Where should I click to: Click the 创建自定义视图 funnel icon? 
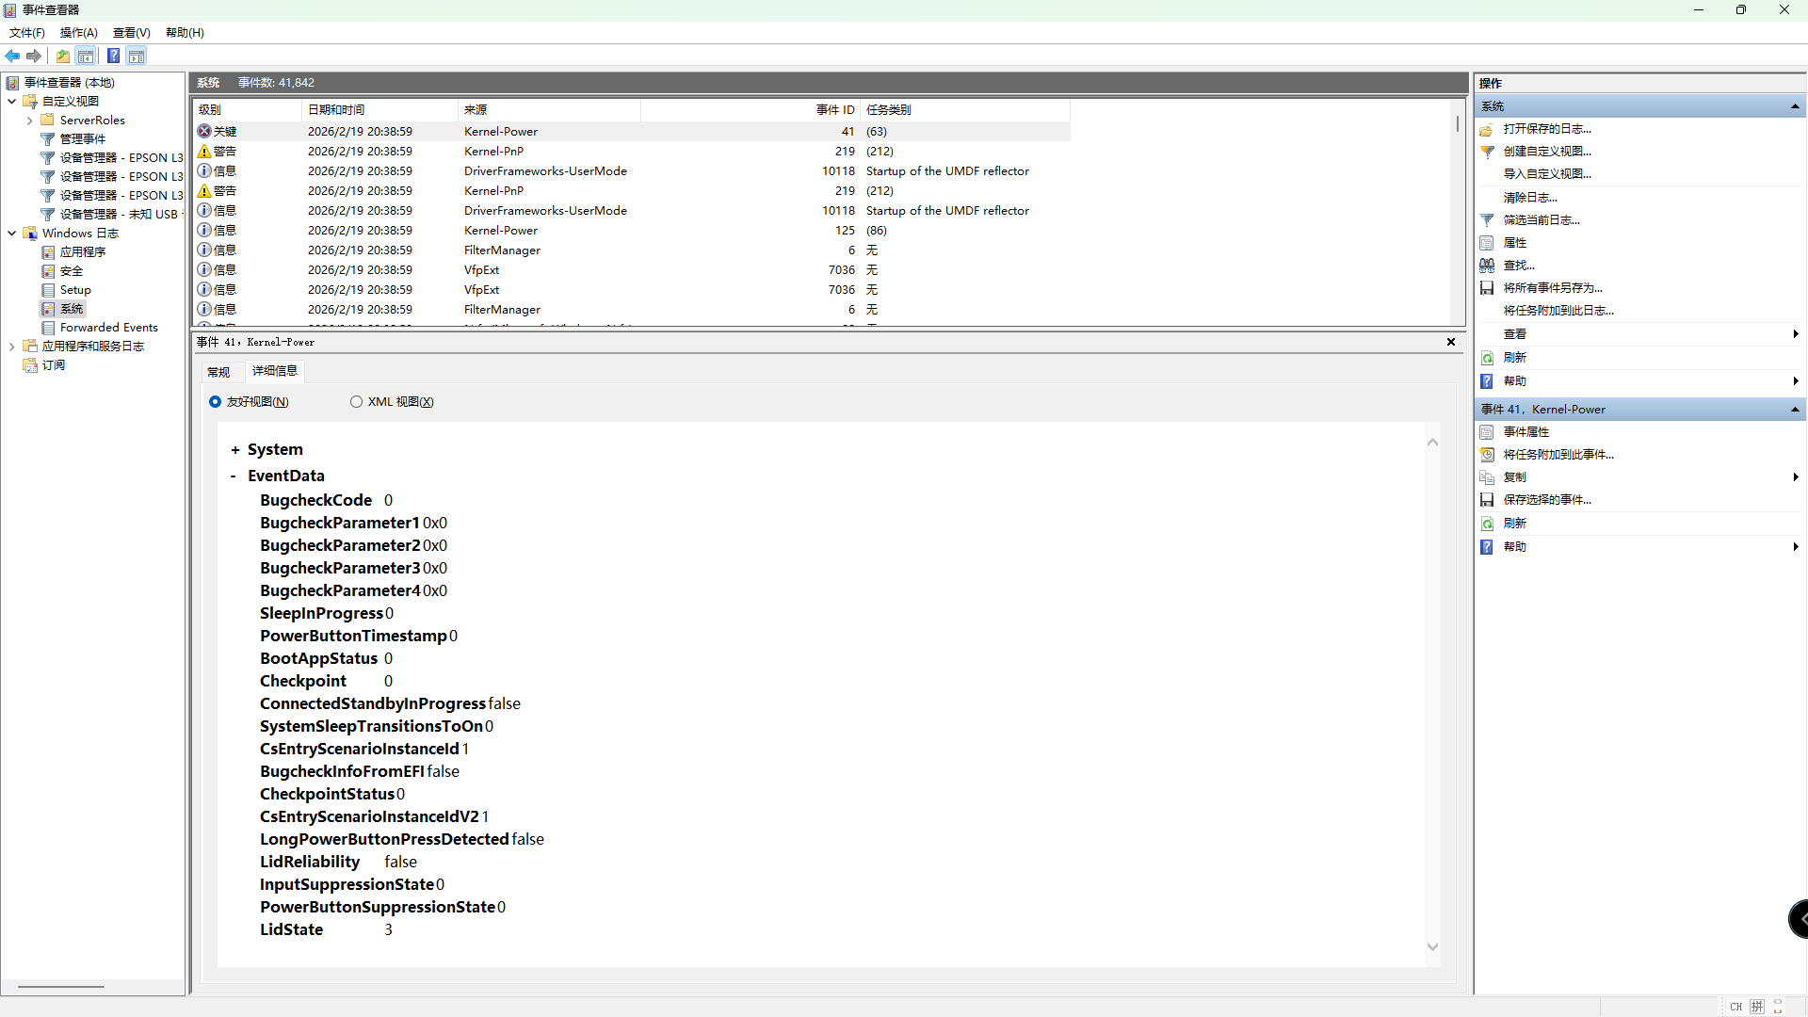pyautogui.click(x=1487, y=152)
